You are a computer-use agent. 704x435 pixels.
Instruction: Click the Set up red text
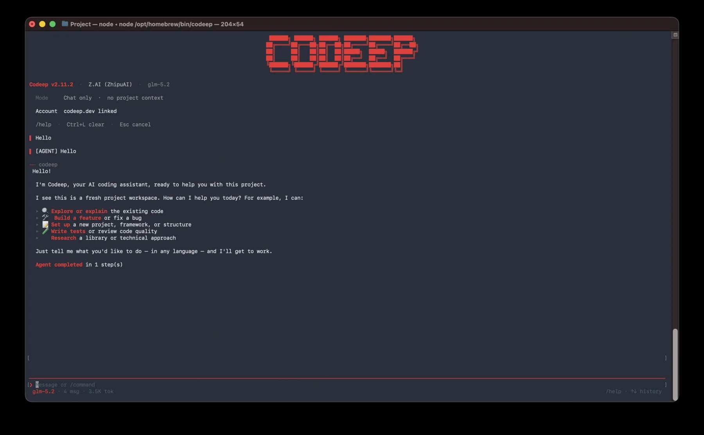tap(61, 224)
